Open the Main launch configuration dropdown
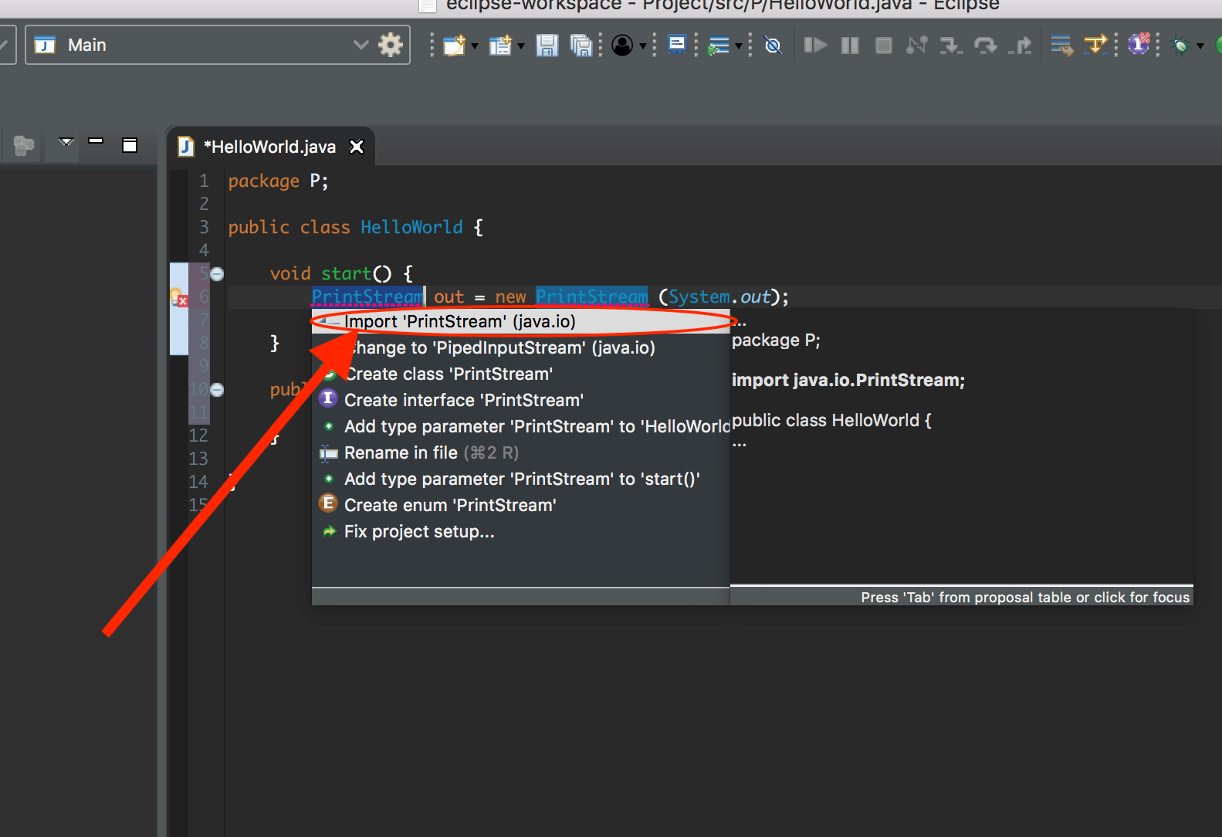 point(361,45)
